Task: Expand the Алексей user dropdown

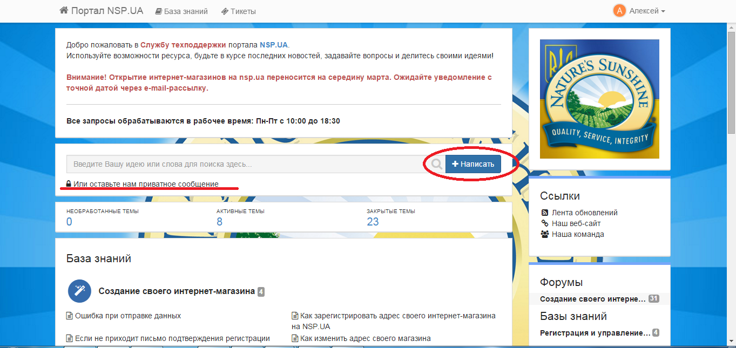Action: (x=647, y=11)
